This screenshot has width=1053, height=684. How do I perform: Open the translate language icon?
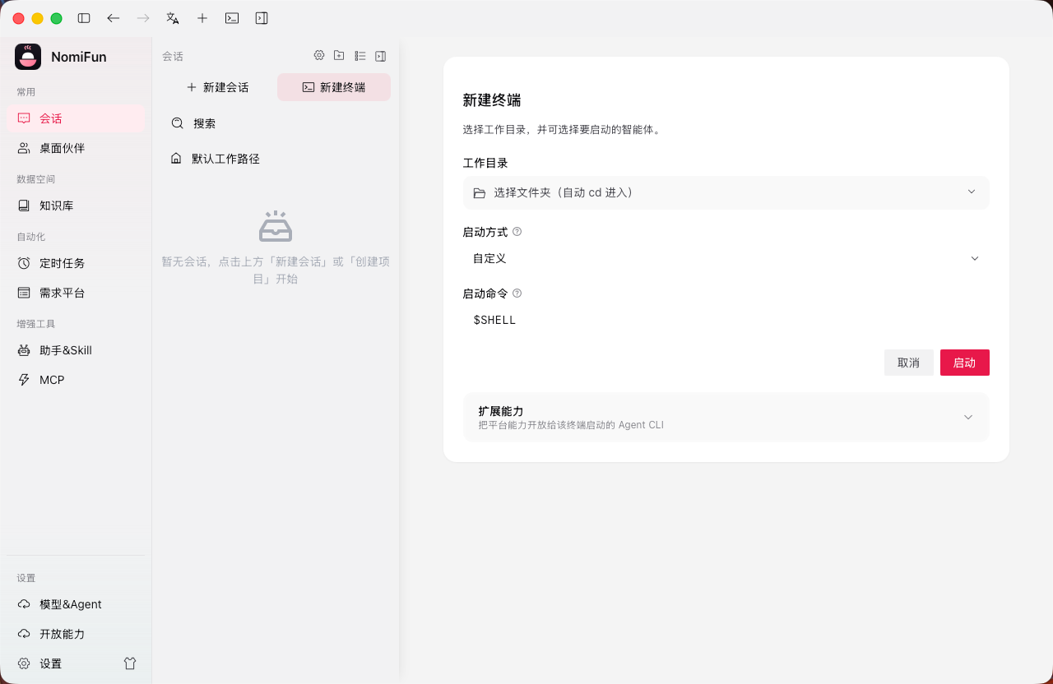click(x=173, y=18)
